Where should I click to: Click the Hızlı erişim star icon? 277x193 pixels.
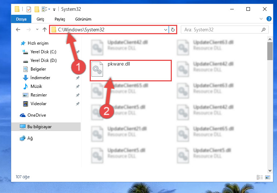(x=23, y=43)
